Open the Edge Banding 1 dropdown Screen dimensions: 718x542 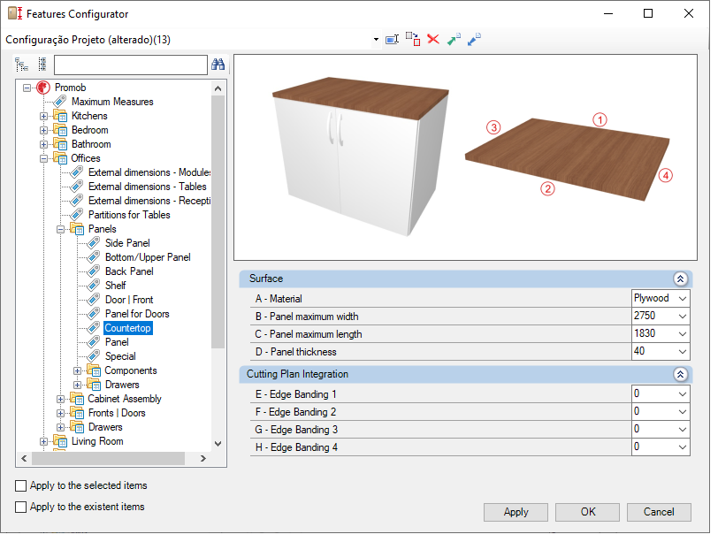pos(683,394)
